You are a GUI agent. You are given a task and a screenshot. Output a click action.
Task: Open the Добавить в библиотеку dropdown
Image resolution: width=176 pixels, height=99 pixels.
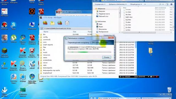click(117, 4)
